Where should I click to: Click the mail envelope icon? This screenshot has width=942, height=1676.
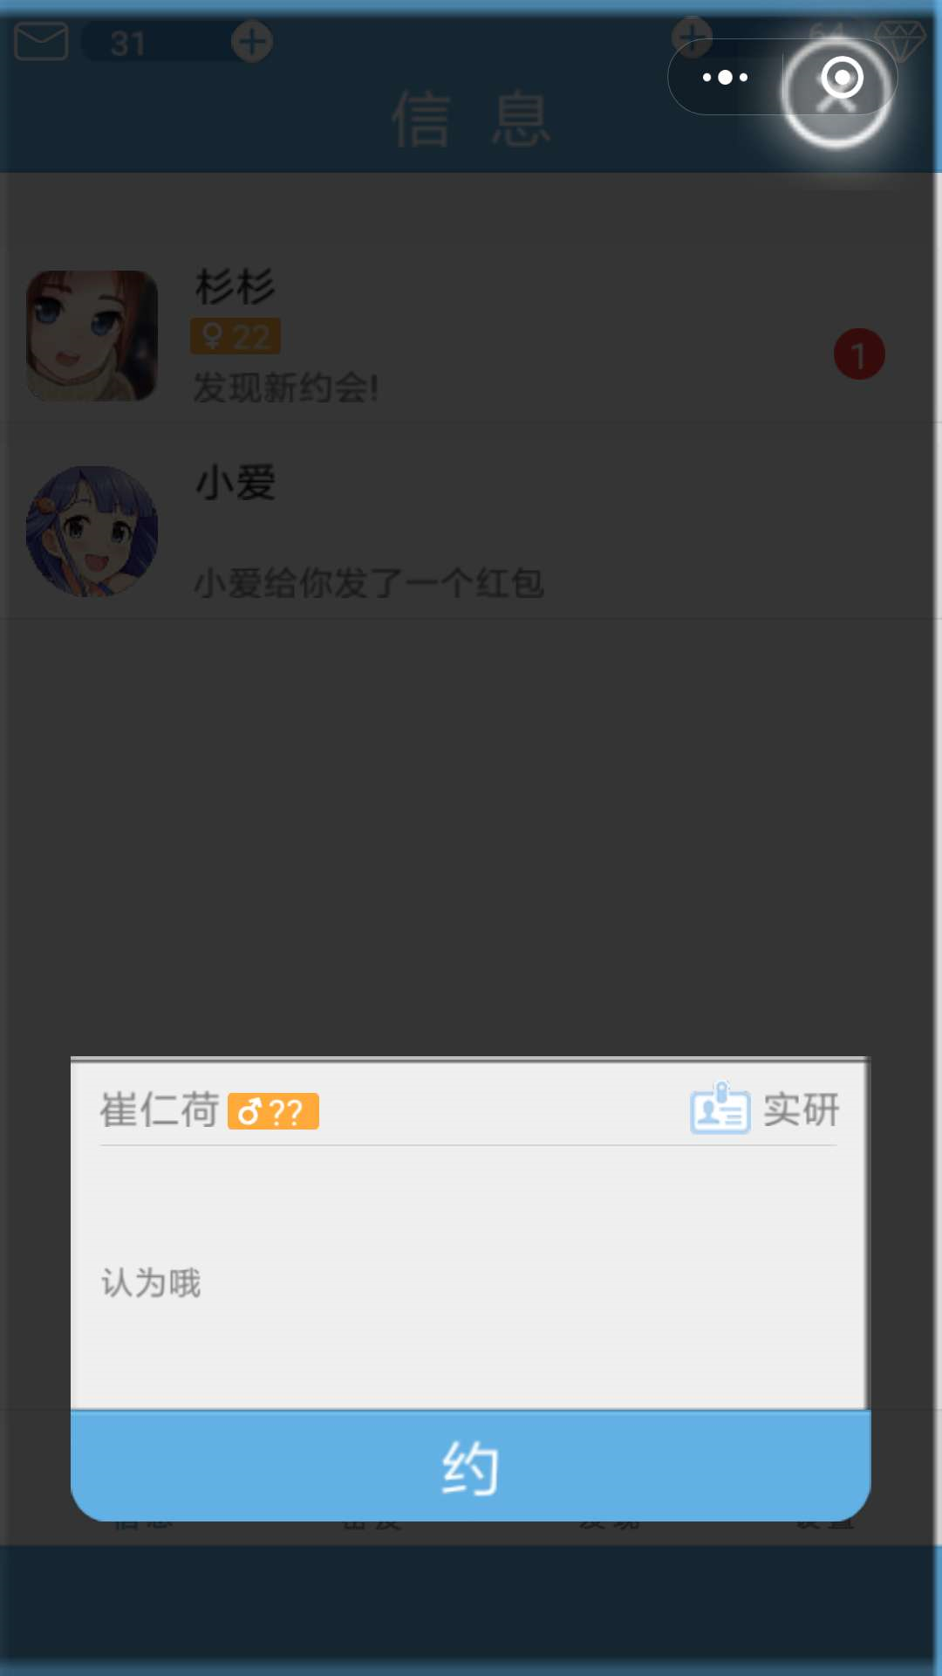(x=41, y=41)
